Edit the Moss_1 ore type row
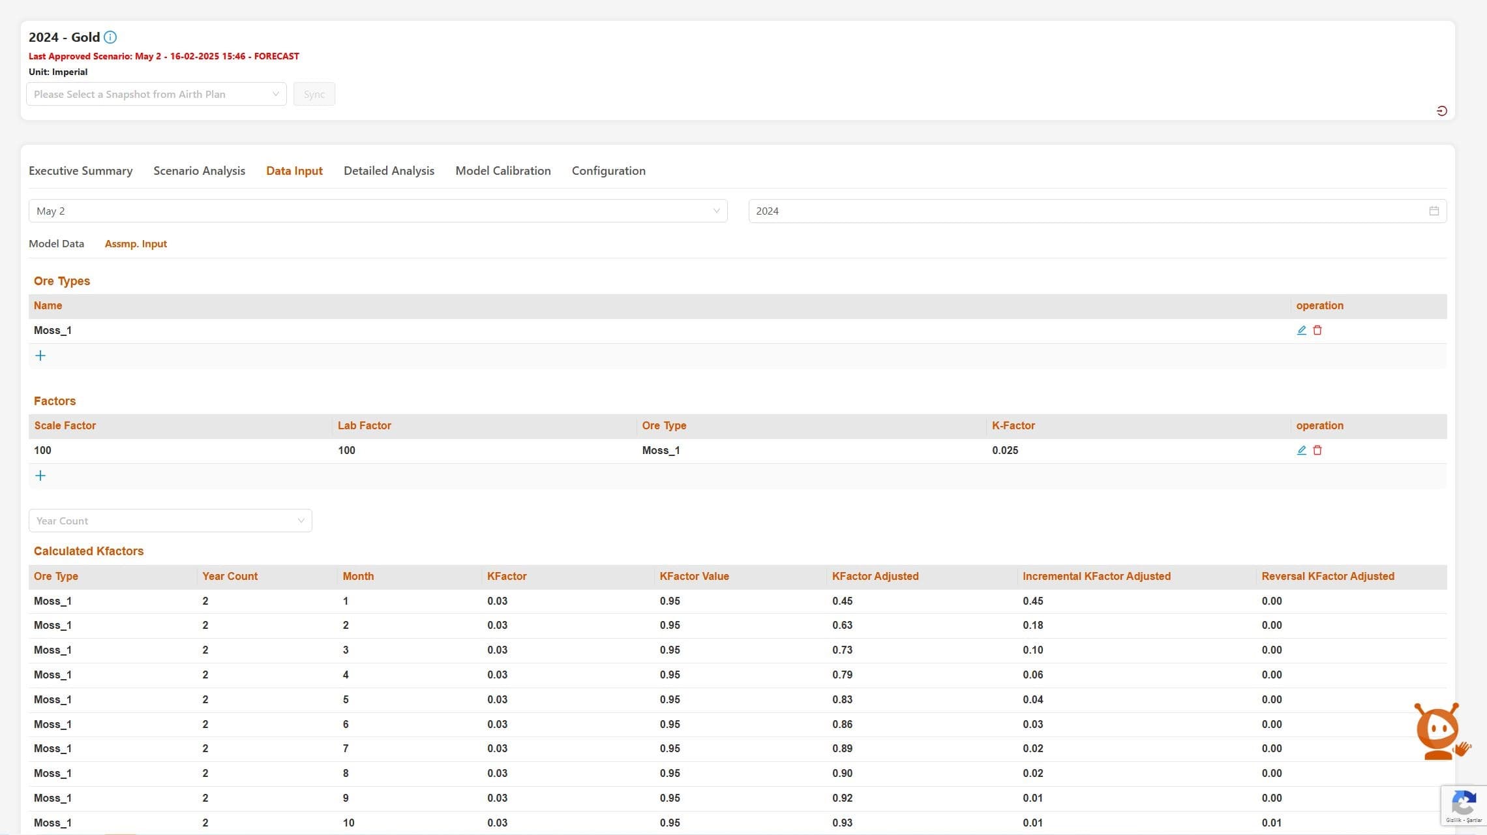This screenshot has width=1487, height=835. (1301, 330)
